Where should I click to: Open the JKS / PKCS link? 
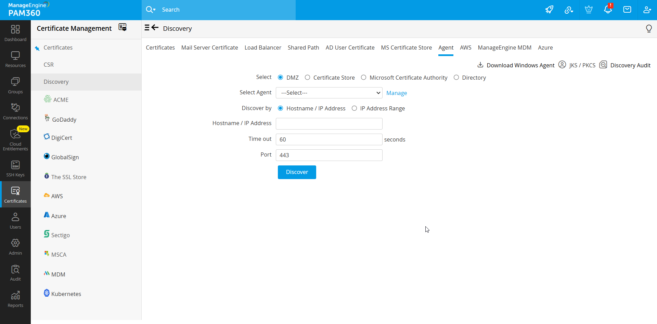[582, 65]
